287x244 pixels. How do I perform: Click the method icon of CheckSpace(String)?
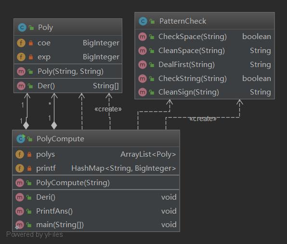point(143,37)
